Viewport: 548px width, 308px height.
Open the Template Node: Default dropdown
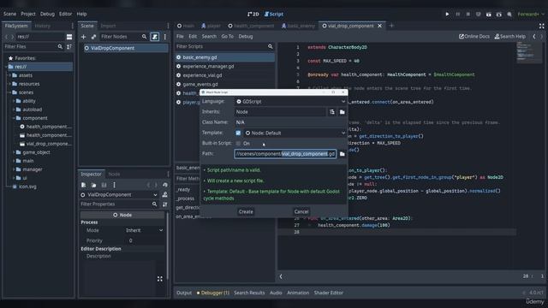pos(295,133)
